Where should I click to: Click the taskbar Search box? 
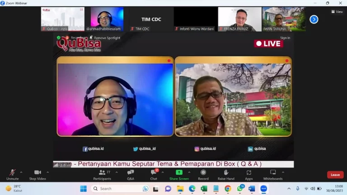coord(120,189)
